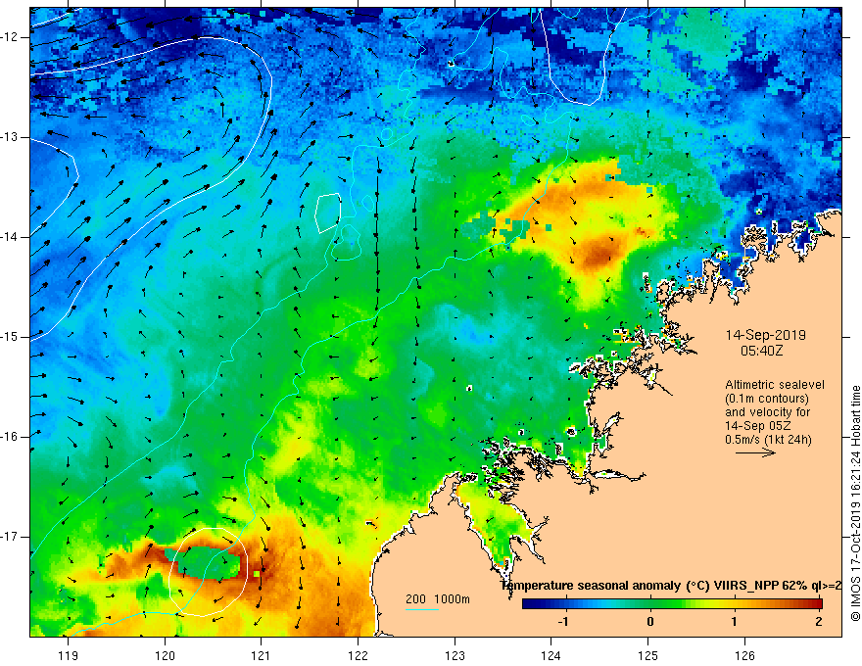Image resolution: width=862 pixels, height=666 pixels.
Task: Click the IMOS copyright timestamp text
Action: coord(855,502)
